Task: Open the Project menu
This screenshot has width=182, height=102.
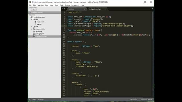Action: (x=67, y=5)
